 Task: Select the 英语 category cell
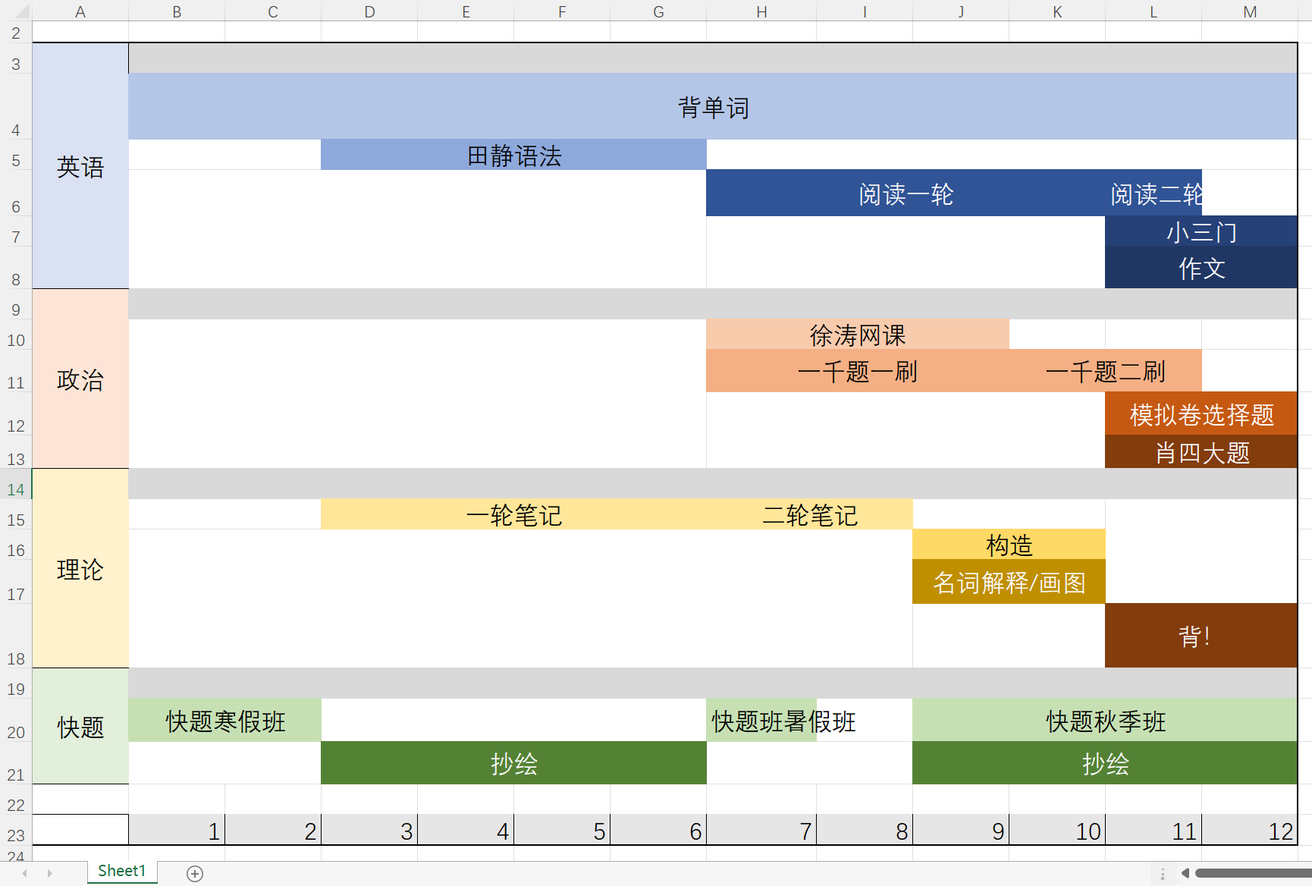(80, 166)
